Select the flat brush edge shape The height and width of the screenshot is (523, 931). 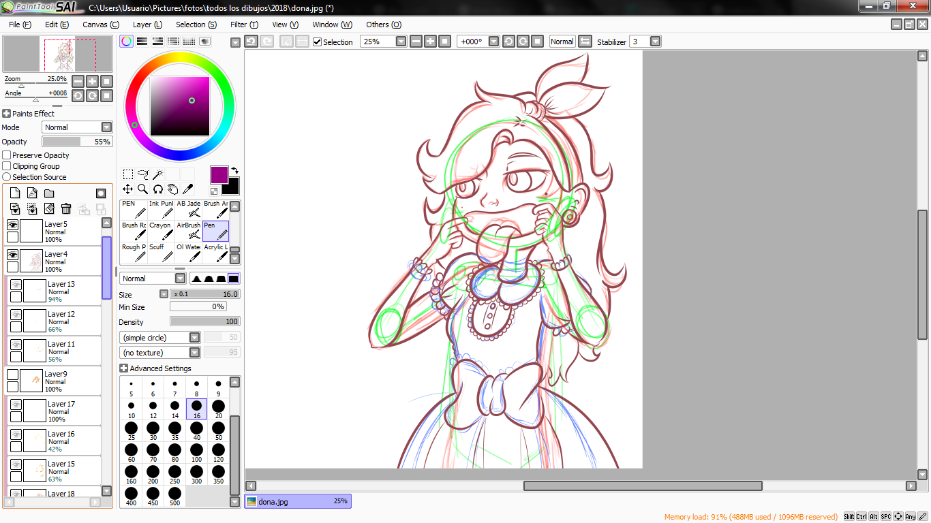point(233,279)
